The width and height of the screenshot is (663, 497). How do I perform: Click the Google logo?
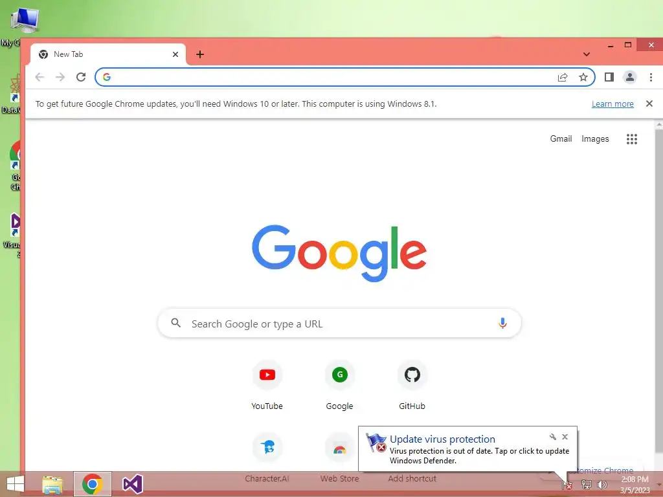(x=339, y=253)
